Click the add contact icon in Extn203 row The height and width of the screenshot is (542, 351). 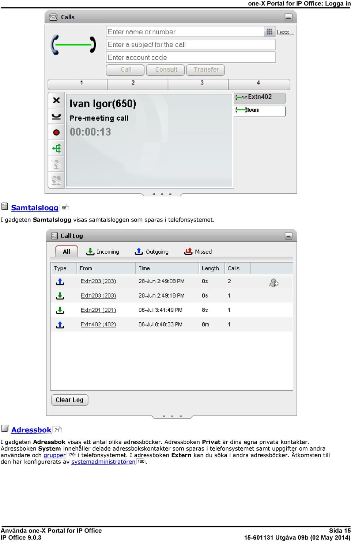[x=274, y=282]
